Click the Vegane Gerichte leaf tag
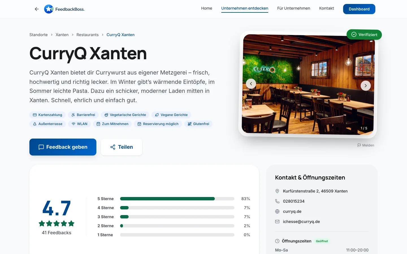 pyautogui.click(x=171, y=115)
